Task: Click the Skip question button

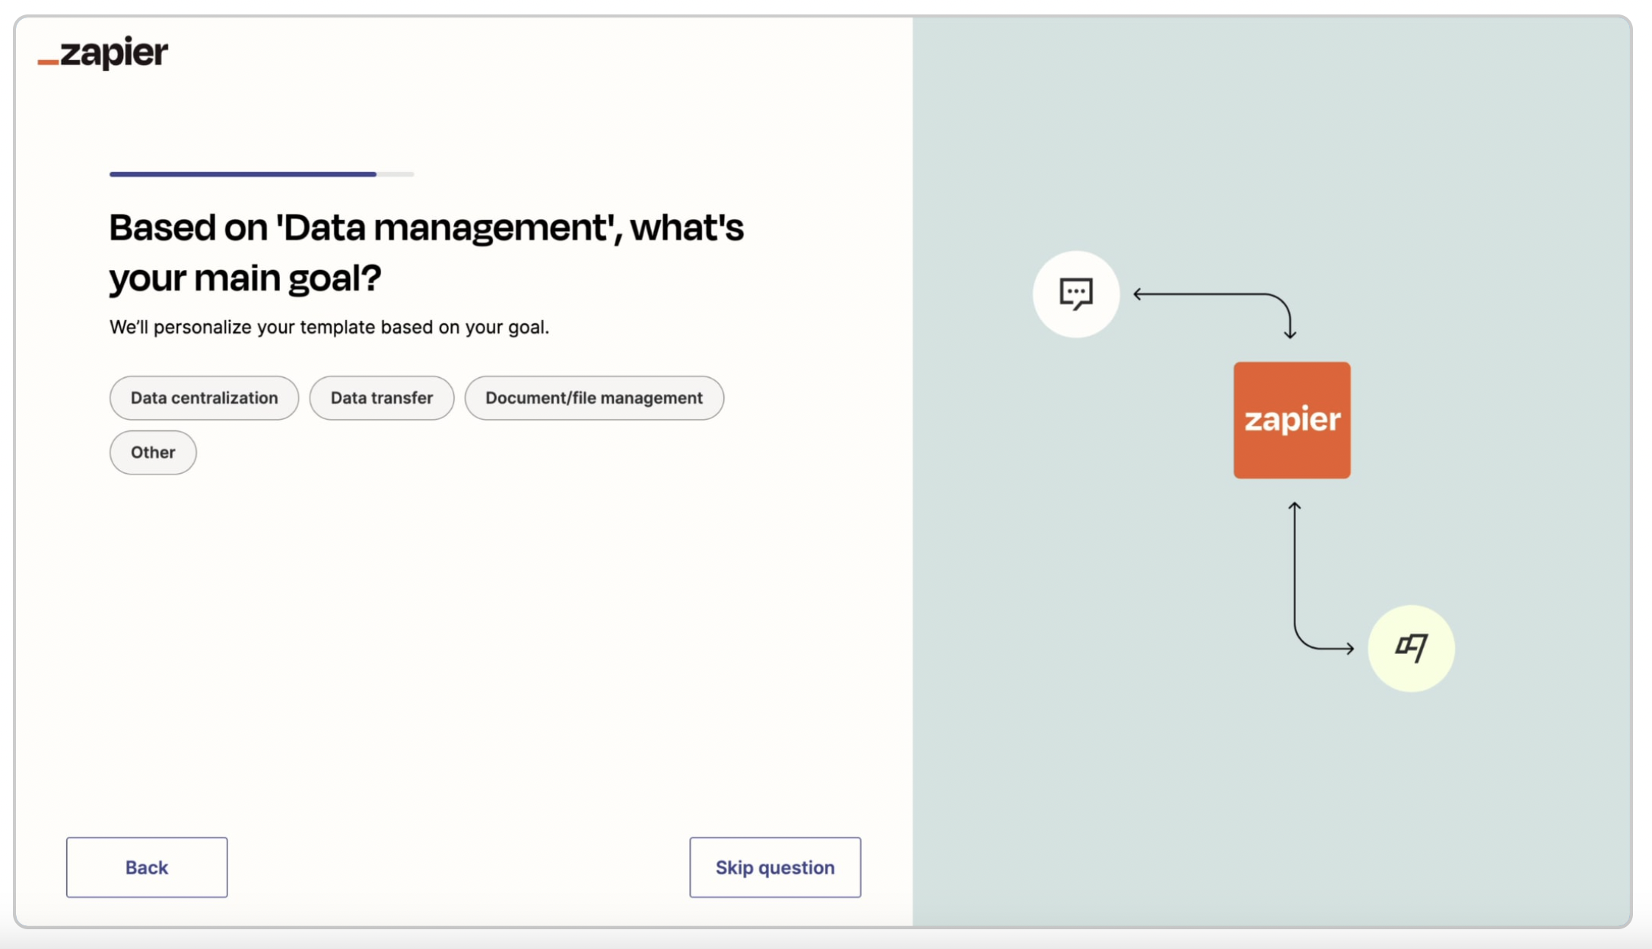Action: click(775, 868)
